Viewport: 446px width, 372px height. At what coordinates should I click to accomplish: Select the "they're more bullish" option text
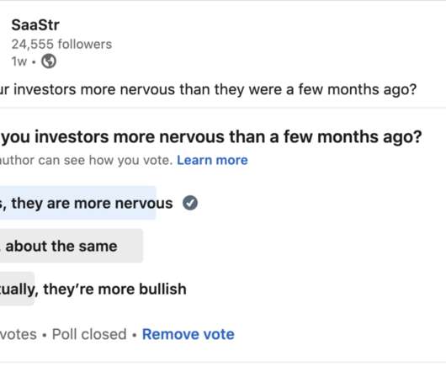(x=93, y=290)
